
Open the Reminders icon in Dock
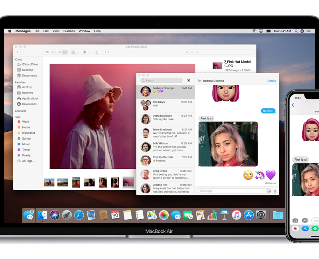(140, 215)
